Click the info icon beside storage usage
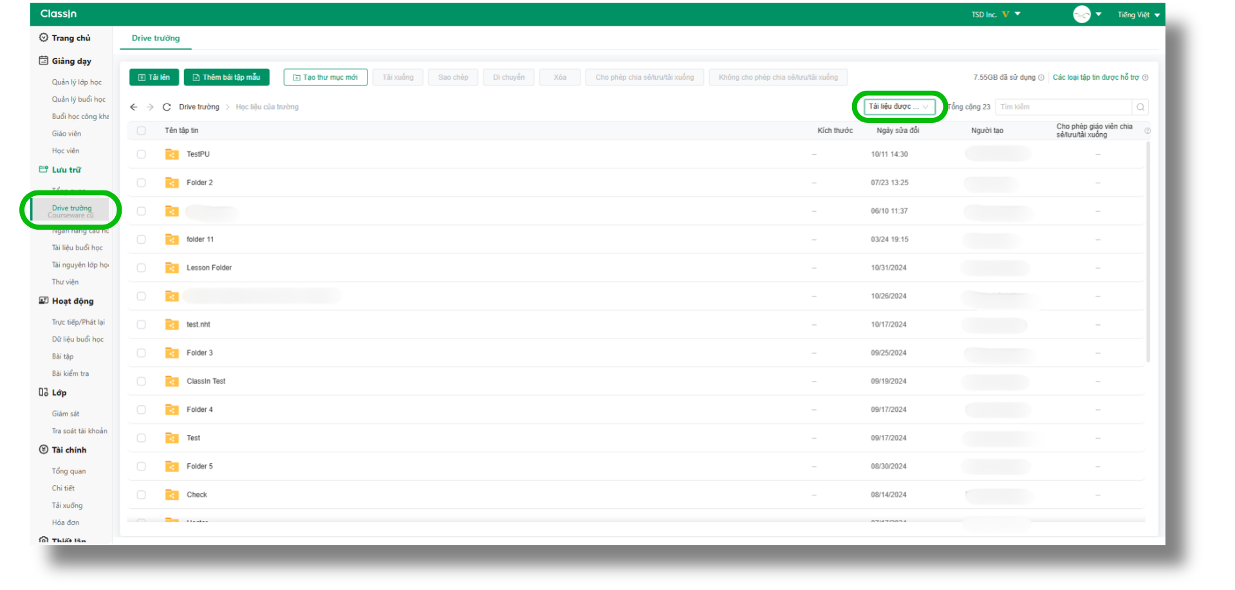1235x590 pixels. 1041,78
